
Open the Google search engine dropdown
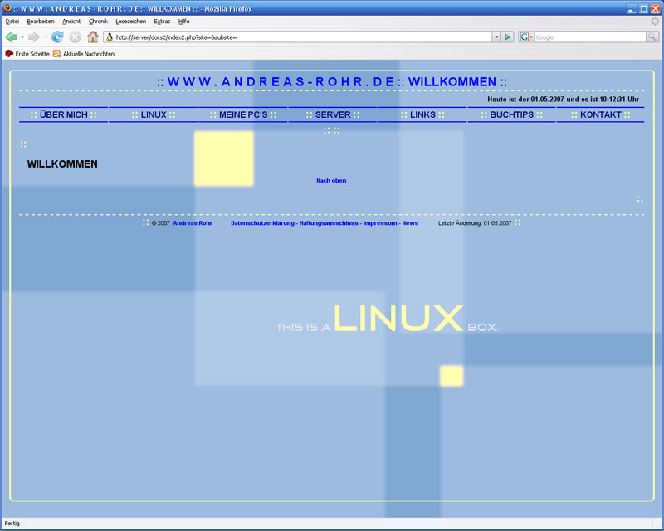(x=526, y=37)
